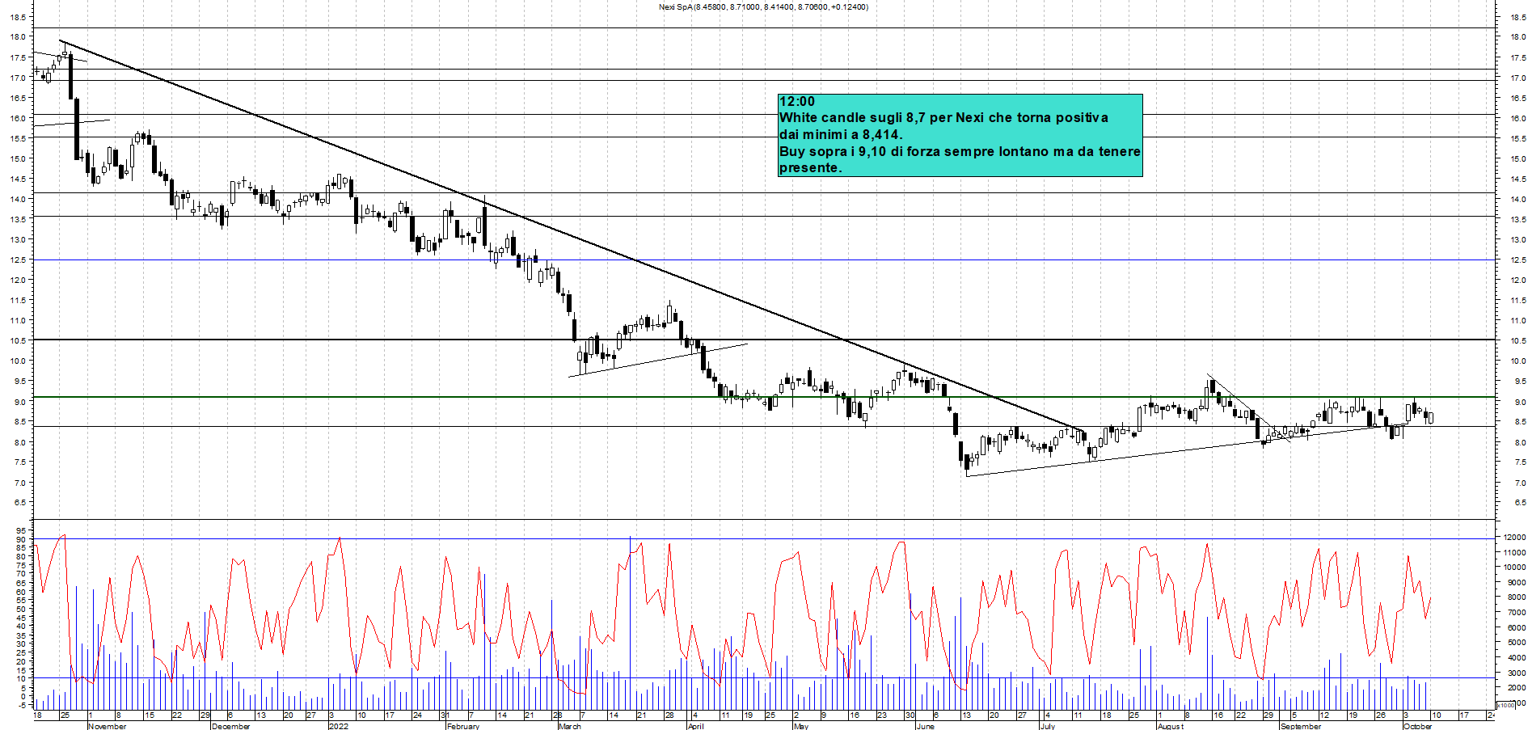The height and width of the screenshot is (730, 1528).
Task: Click the 'Buy sopra i 9,10' note line
Action: 960,151
